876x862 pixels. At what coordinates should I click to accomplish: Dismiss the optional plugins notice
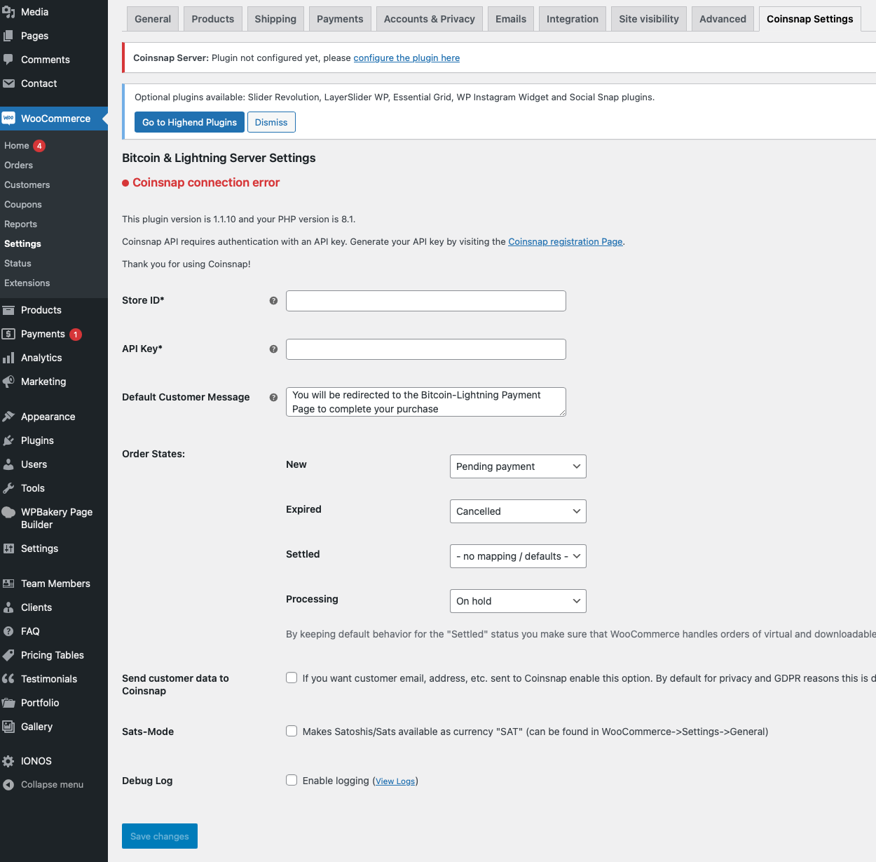tap(271, 122)
